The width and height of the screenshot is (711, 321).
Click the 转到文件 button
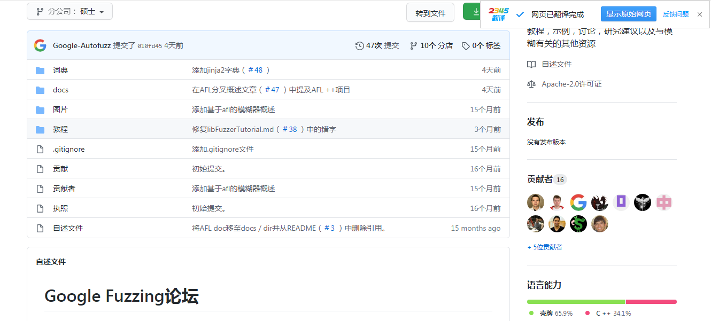[430, 13]
